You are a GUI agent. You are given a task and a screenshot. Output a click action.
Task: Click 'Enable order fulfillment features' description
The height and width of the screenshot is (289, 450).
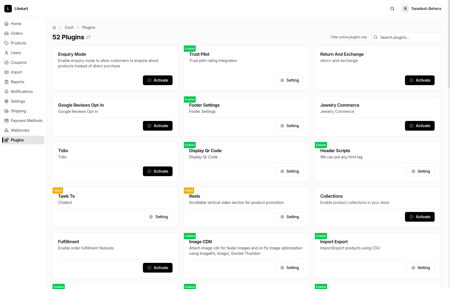(x=86, y=248)
